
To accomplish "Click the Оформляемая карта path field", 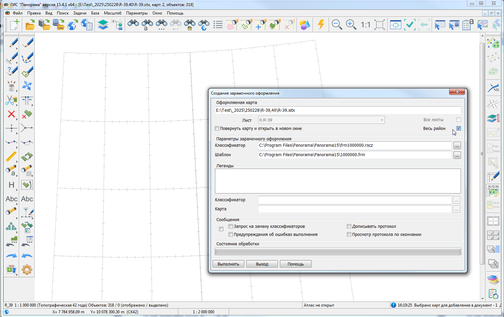I will [x=338, y=110].
